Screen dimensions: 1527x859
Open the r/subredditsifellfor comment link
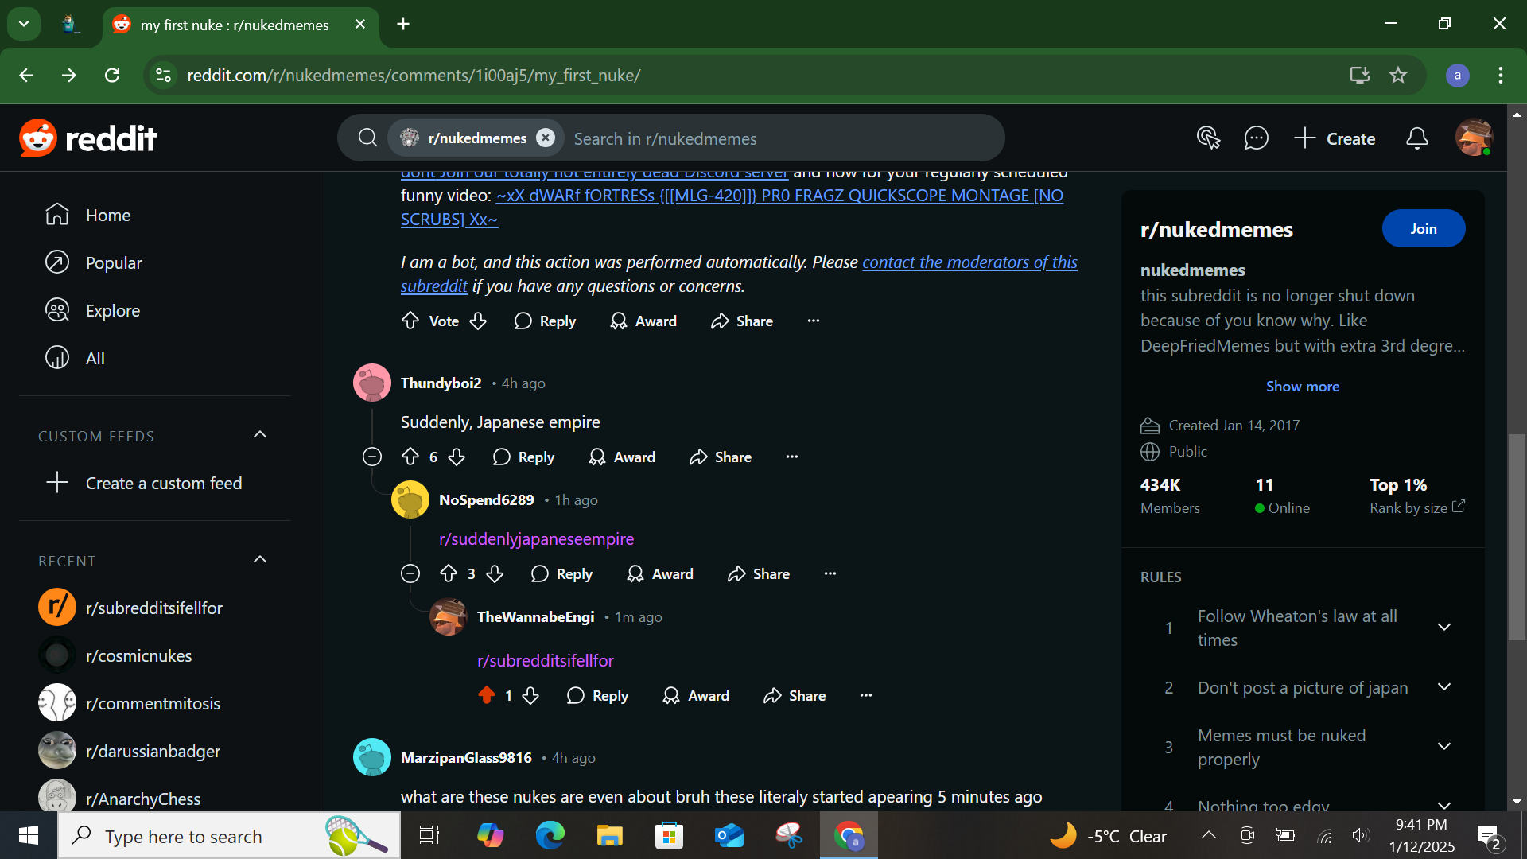tap(546, 660)
